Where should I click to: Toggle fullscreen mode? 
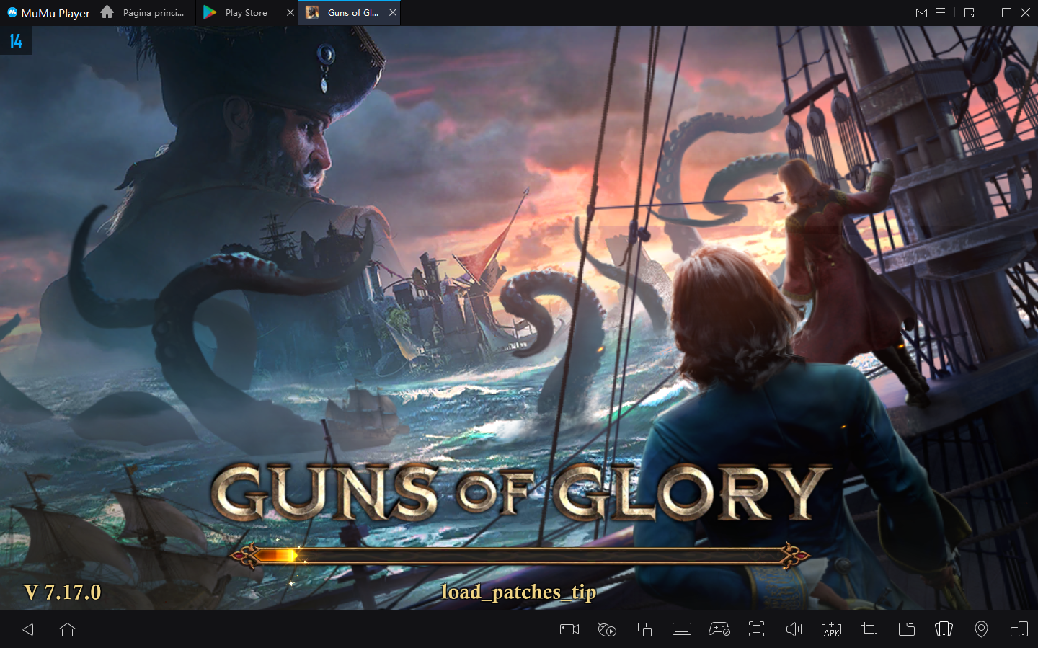(756, 629)
